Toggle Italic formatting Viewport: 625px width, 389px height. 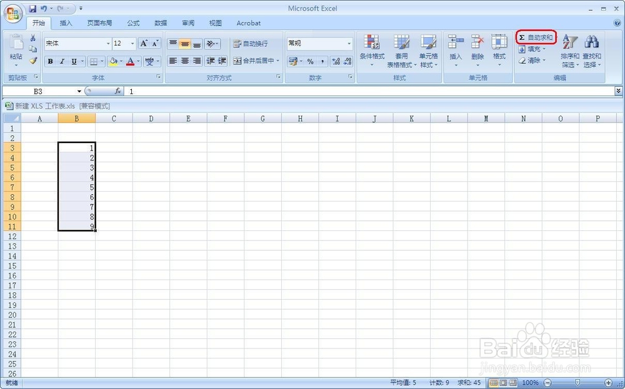coord(62,61)
